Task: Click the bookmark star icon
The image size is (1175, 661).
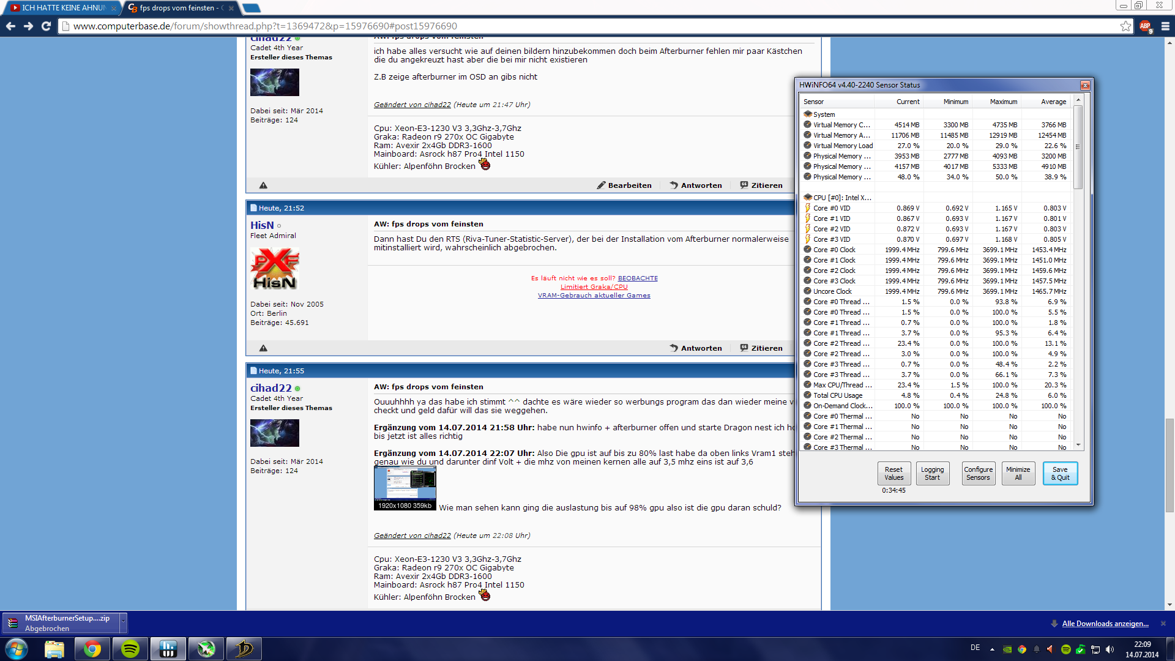Action: pyautogui.click(x=1125, y=26)
